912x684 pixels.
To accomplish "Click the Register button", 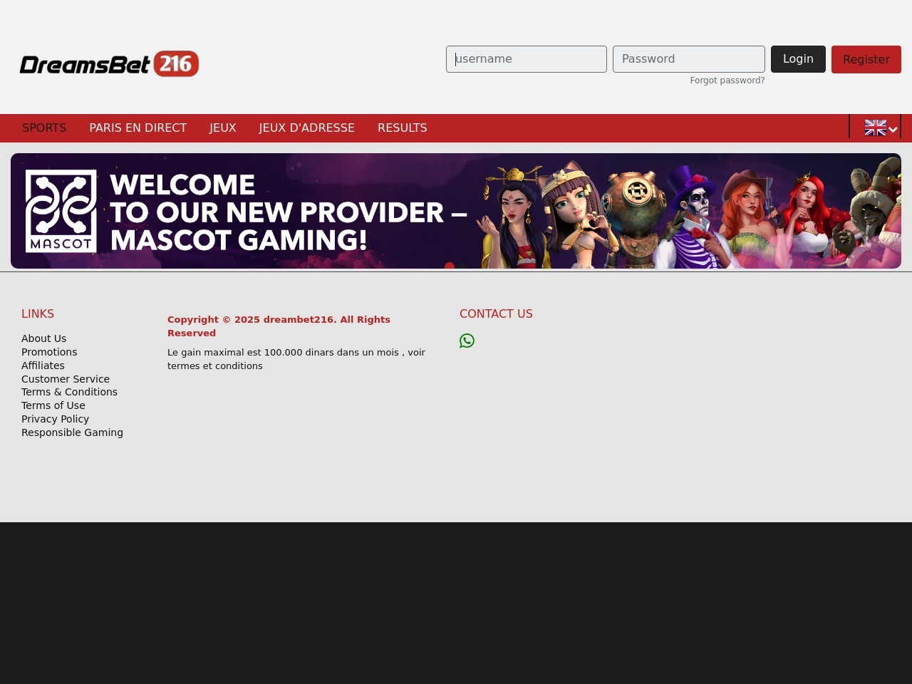I will (866, 59).
